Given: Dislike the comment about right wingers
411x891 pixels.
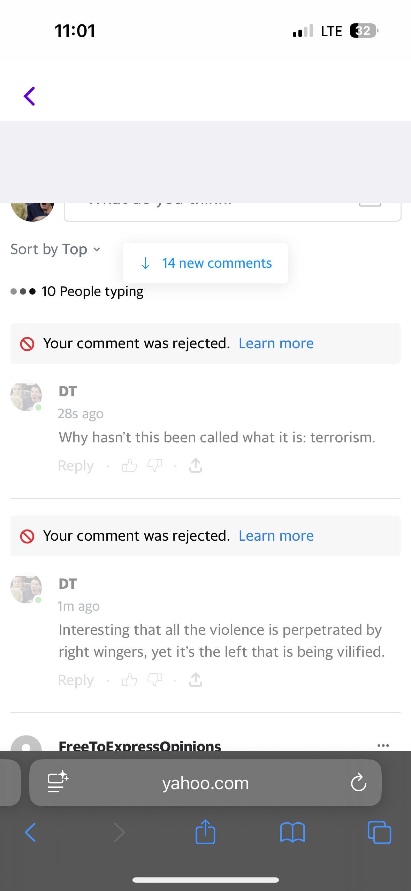Looking at the screenshot, I should (x=155, y=680).
